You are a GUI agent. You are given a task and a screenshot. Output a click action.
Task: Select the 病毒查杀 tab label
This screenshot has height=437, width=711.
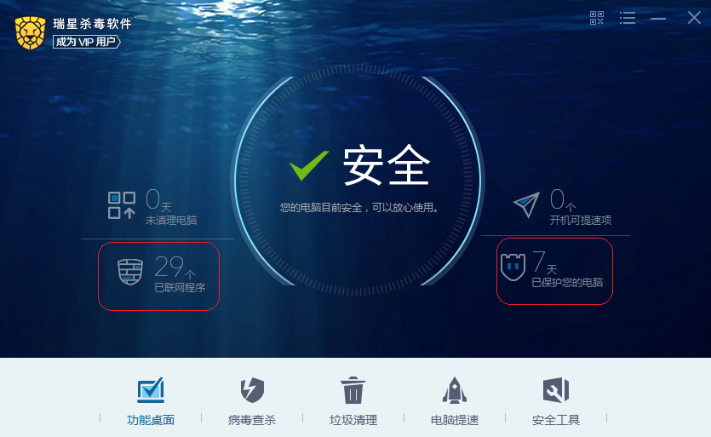click(252, 420)
